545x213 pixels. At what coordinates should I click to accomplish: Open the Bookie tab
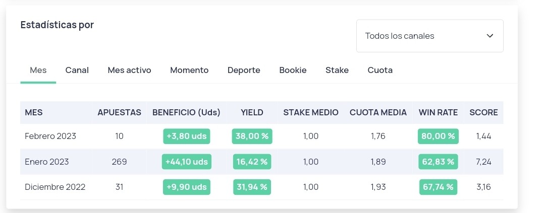tap(293, 70)
